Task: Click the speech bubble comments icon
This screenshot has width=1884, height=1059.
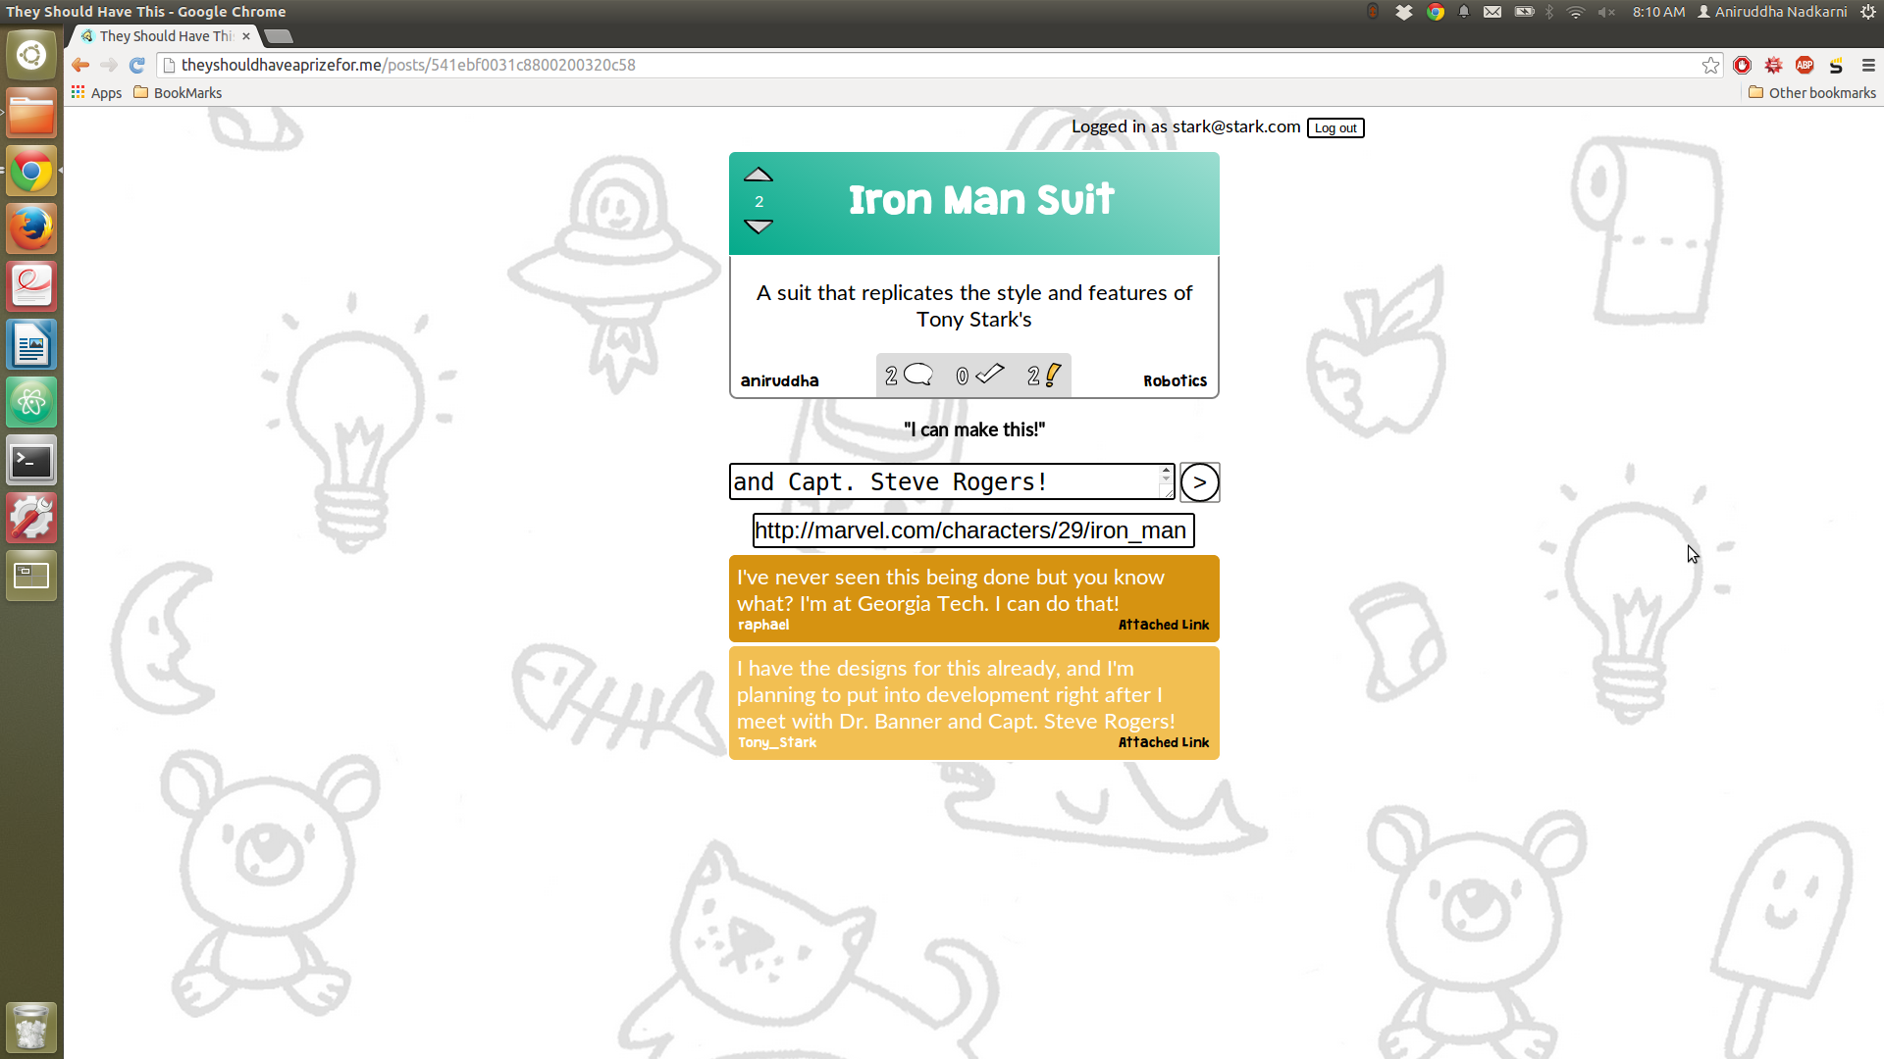Action: coord(917,375)
